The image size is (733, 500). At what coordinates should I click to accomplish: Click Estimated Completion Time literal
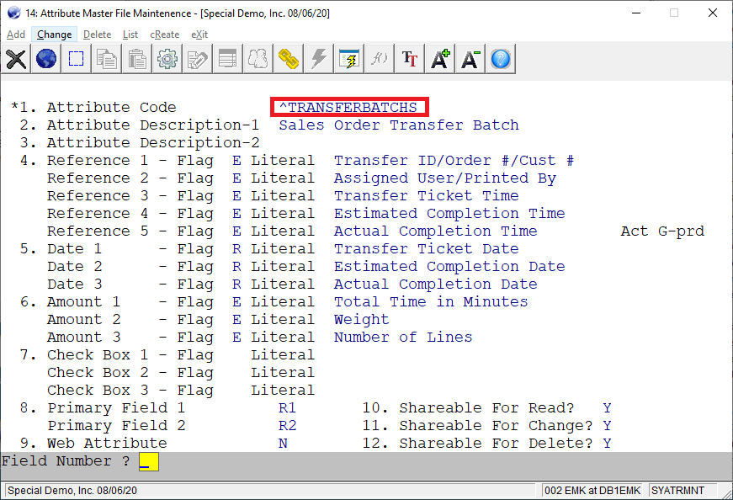pyautogui.click(x=449, y=213)
